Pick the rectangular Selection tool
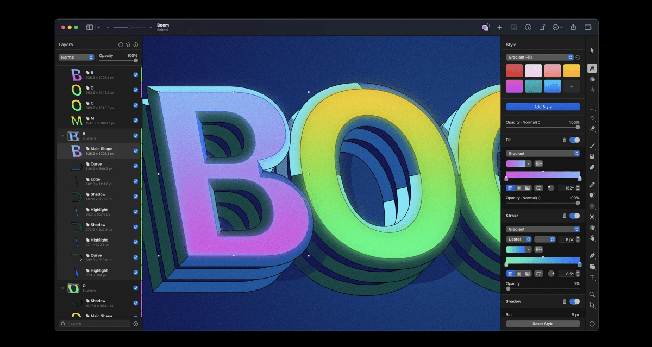The width and height of the screenshot is (652, 347). (x=592, y=107)
